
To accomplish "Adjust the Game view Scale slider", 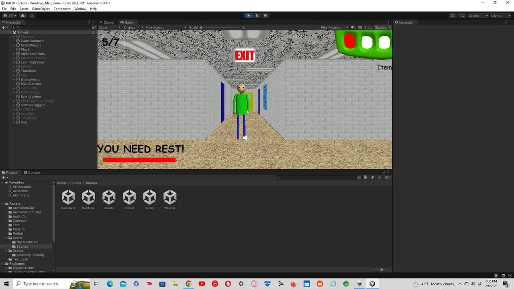I will point(220,28).
